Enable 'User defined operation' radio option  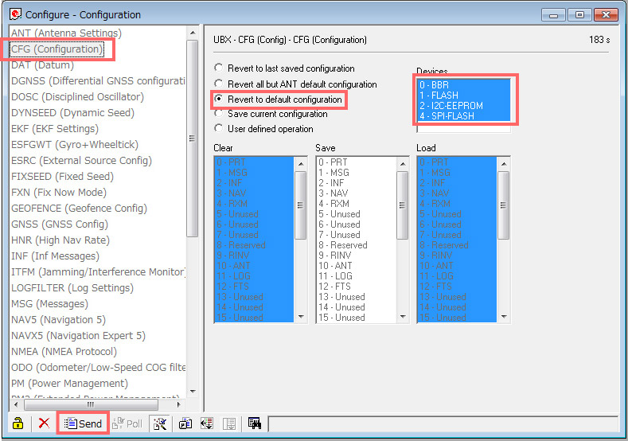click(x=219, y=129)
